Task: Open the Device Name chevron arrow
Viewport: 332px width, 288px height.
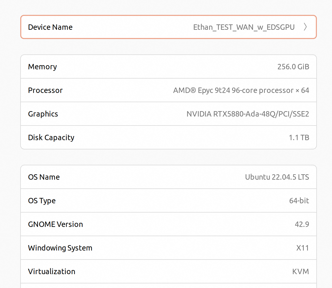Action: [x=305, y=27]
